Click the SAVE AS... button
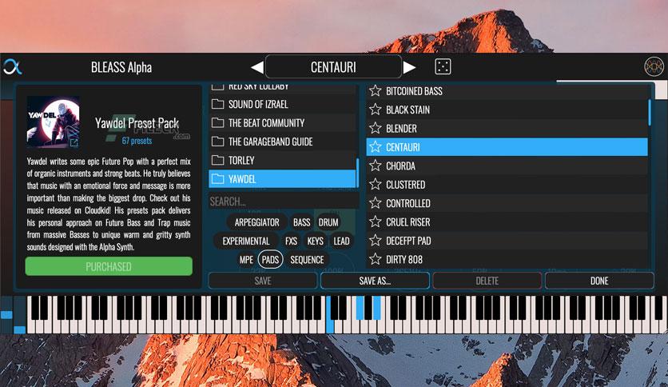The height and width of the screenshot is (387, 668). tap(375, 281)
